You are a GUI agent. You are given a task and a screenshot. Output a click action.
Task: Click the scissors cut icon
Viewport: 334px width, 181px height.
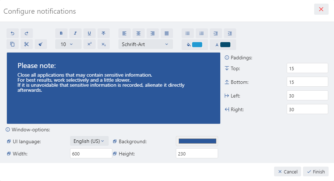(26, 44)
